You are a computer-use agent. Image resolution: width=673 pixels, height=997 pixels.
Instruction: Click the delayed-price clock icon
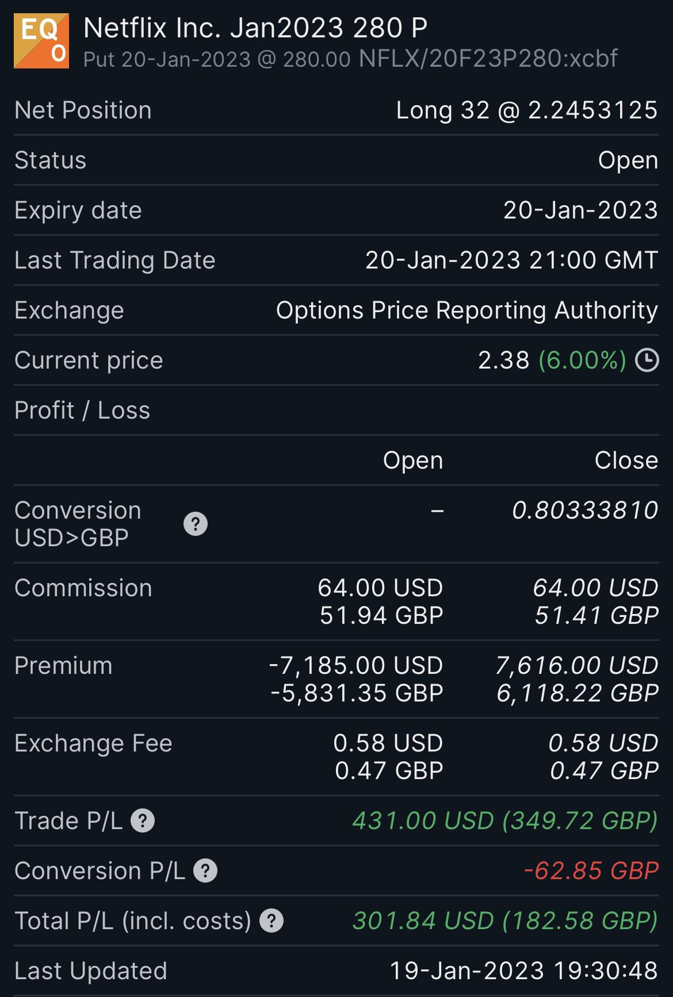(647, 361)
